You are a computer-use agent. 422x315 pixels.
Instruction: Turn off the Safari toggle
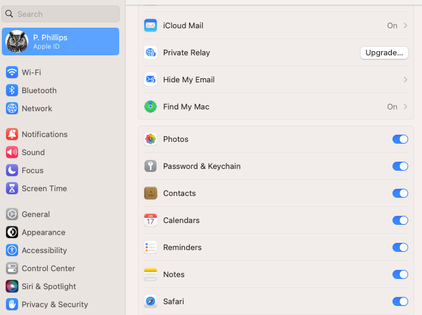(400, 301)
